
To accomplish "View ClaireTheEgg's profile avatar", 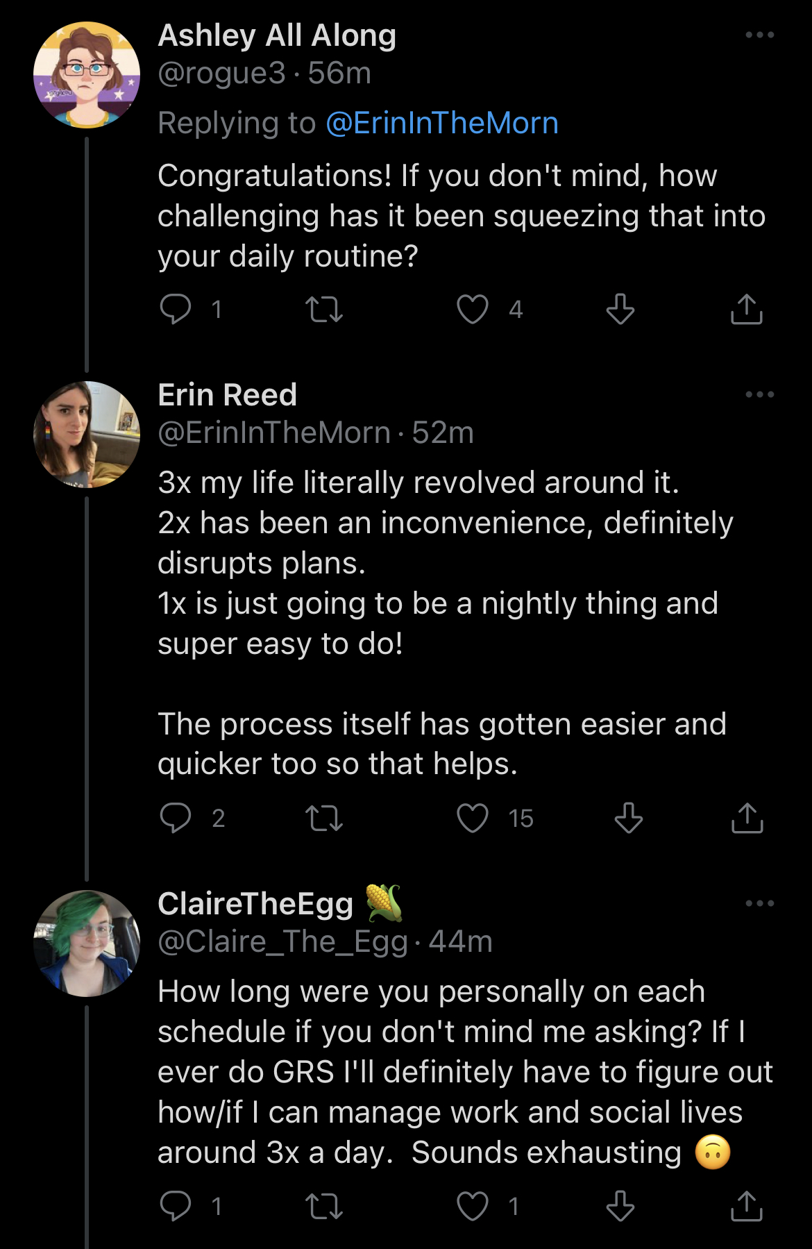I will pos(87,944).
